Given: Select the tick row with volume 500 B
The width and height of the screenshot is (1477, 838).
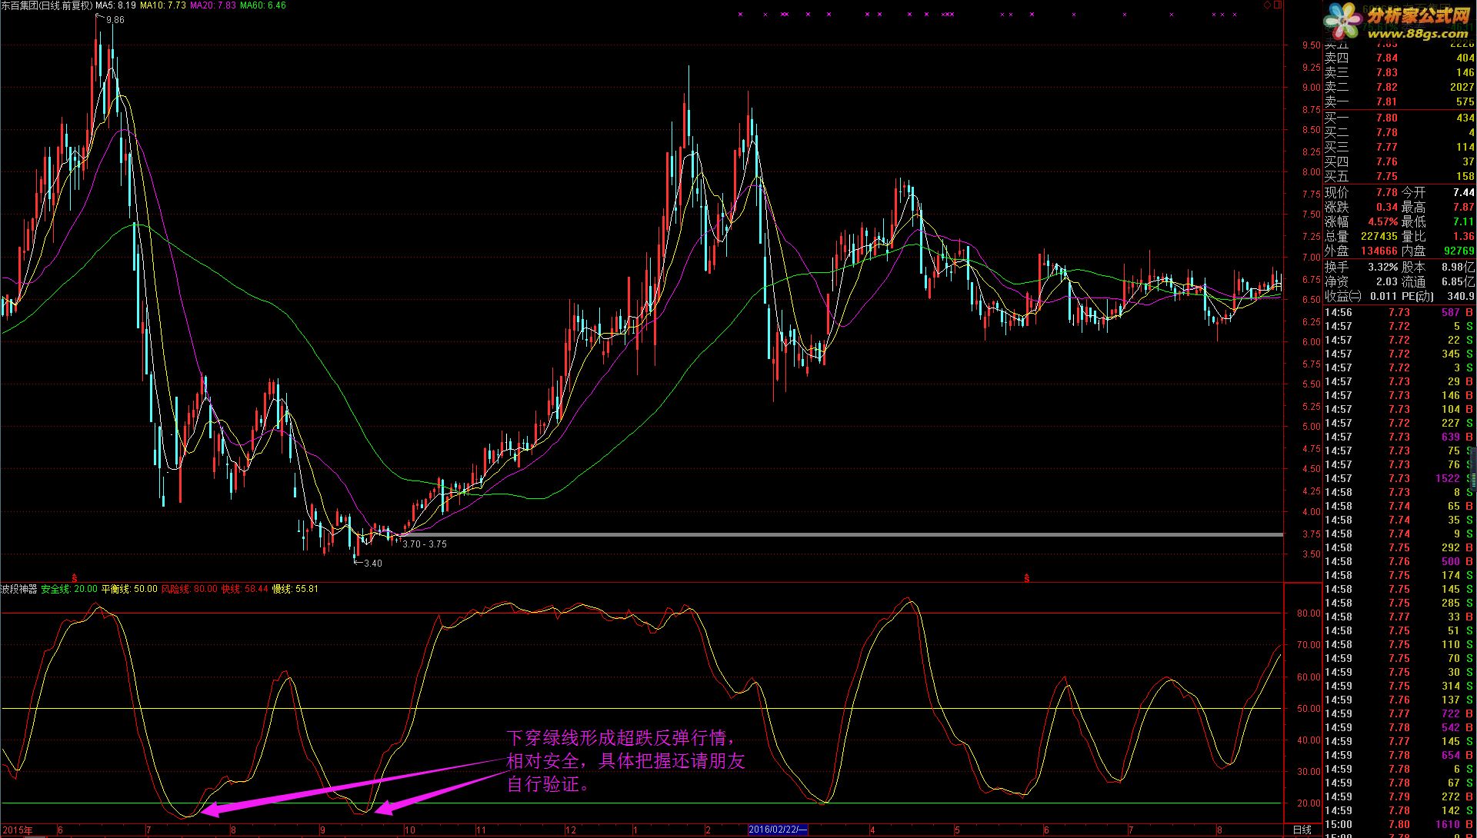Looking at the screenshot, I should pyautogui.click(x=1399, y=561).
